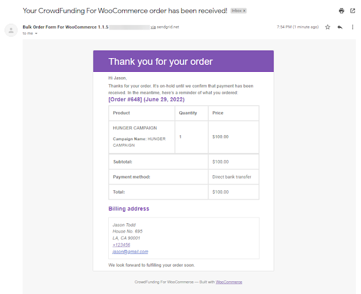Call the phone number +123456 link
361x294 pixels.
pyautogui.click(x=121, y=245)
